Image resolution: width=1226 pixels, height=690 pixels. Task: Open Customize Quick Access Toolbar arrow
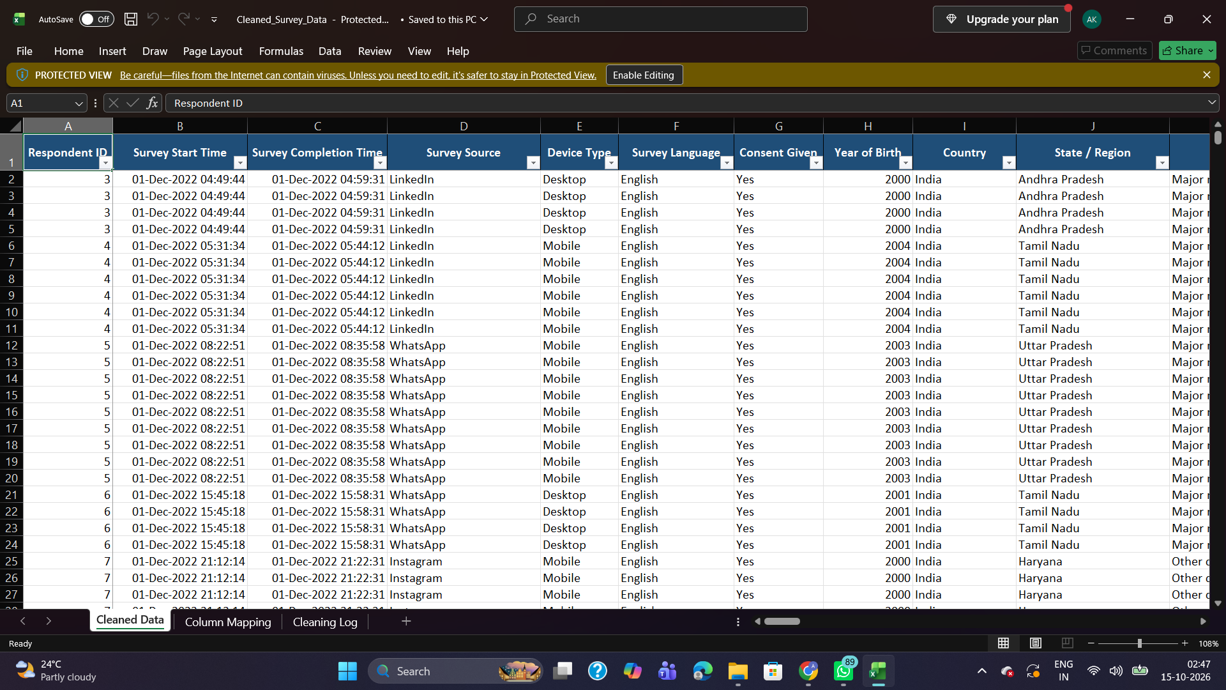tap(214, 20)
